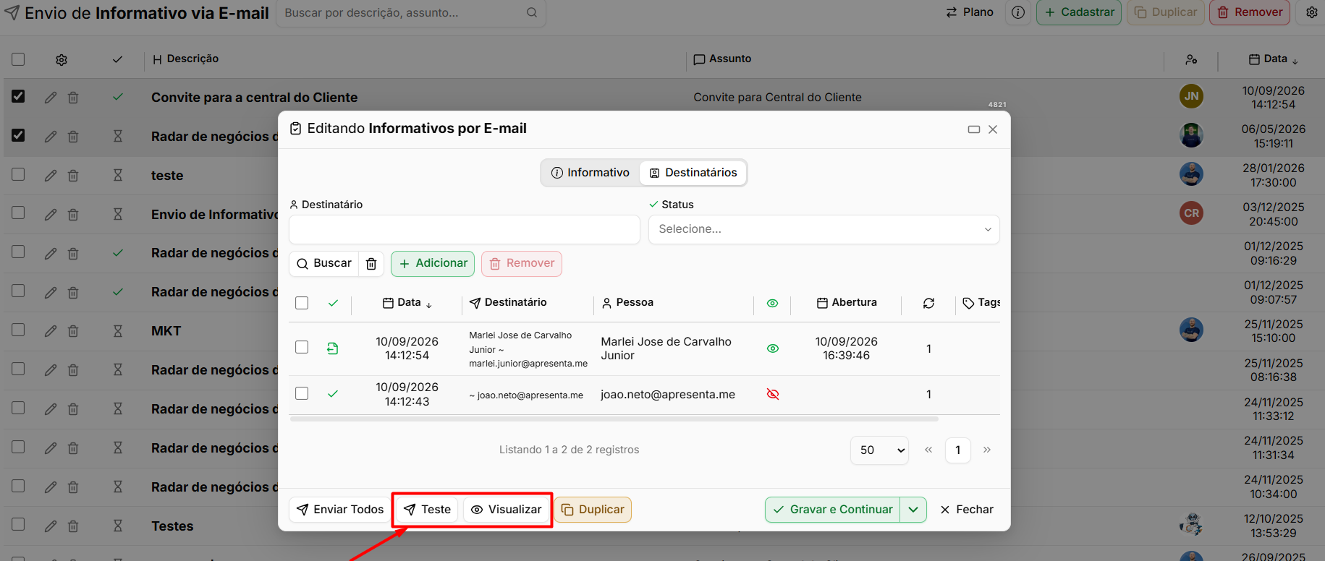Image resolution: width=1325 pixels, height=561 pixels.
Task: Uncheck the 'Convite para a central do Cliente' checkbox
Action: click(18, 96)
